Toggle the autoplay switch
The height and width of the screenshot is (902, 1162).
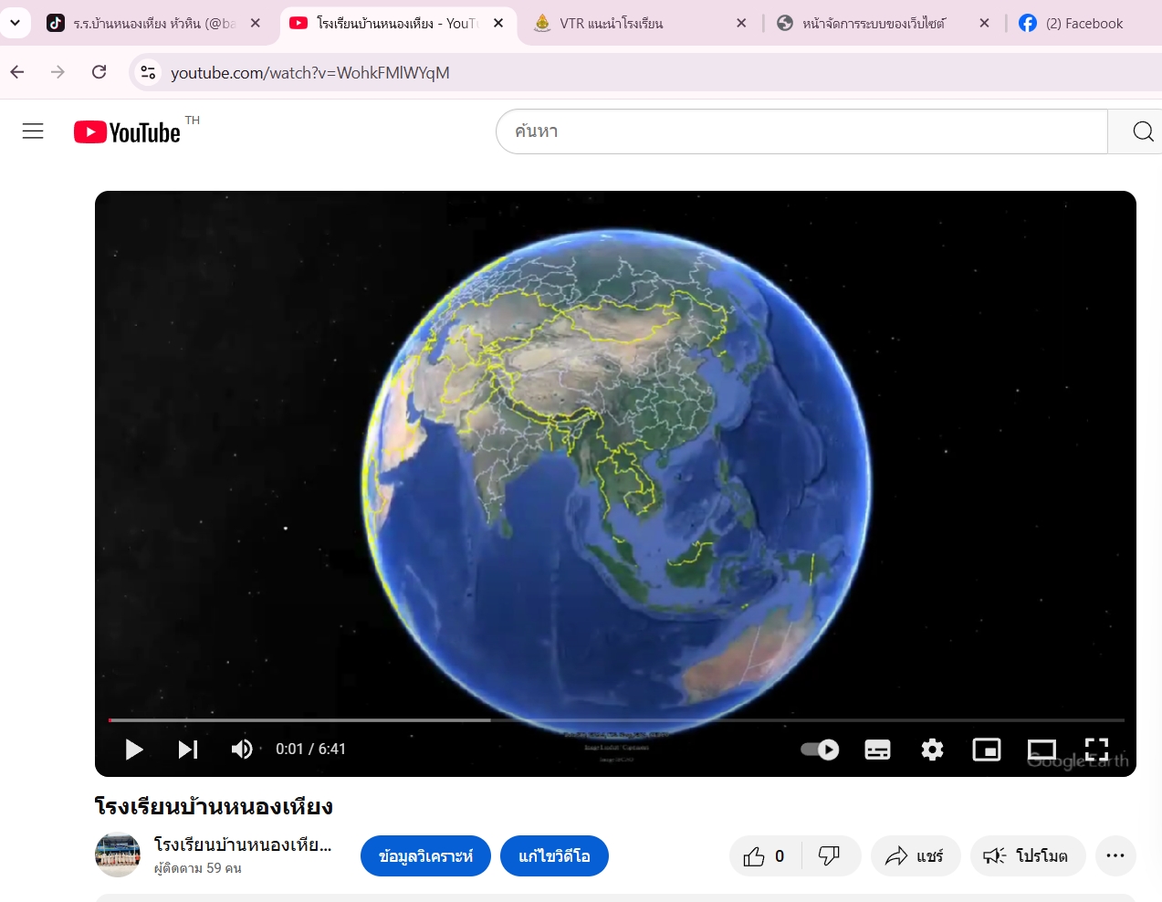(x=820, y=750)
